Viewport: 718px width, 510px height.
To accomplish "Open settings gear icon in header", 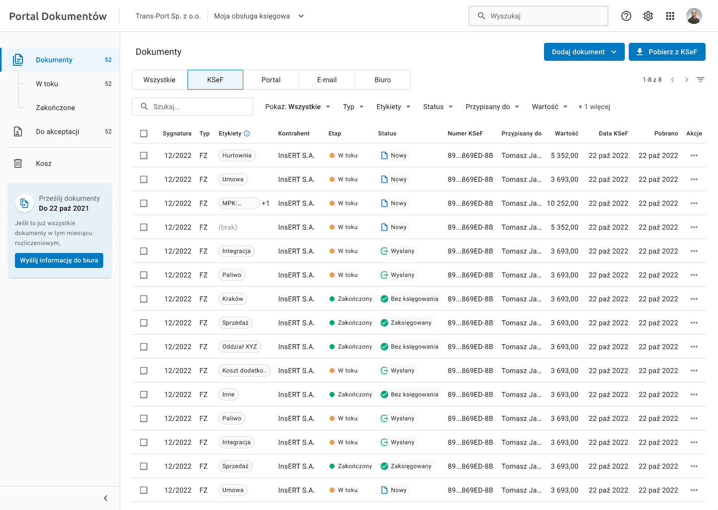I will click(x=648, y=16).
